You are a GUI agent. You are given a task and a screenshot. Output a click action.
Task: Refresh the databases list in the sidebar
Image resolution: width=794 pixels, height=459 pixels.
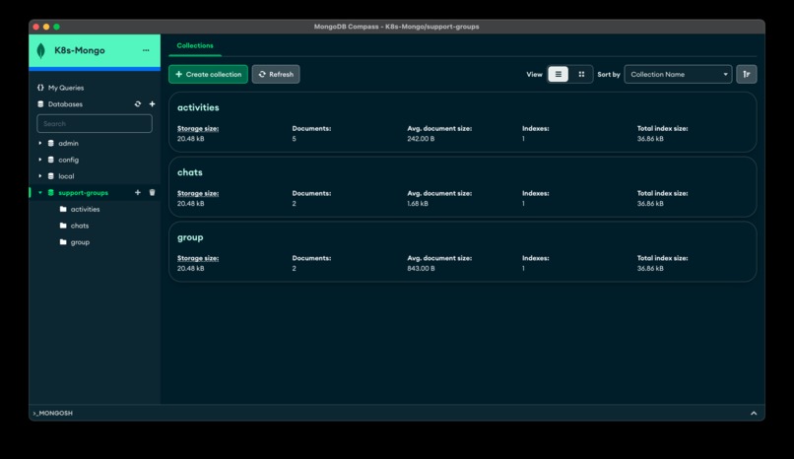138,103
